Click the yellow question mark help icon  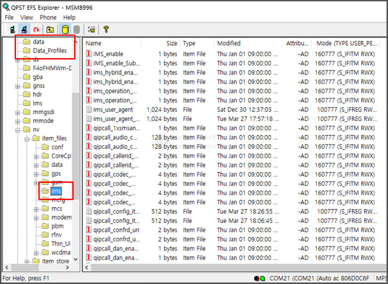click(x=106, y=30)
